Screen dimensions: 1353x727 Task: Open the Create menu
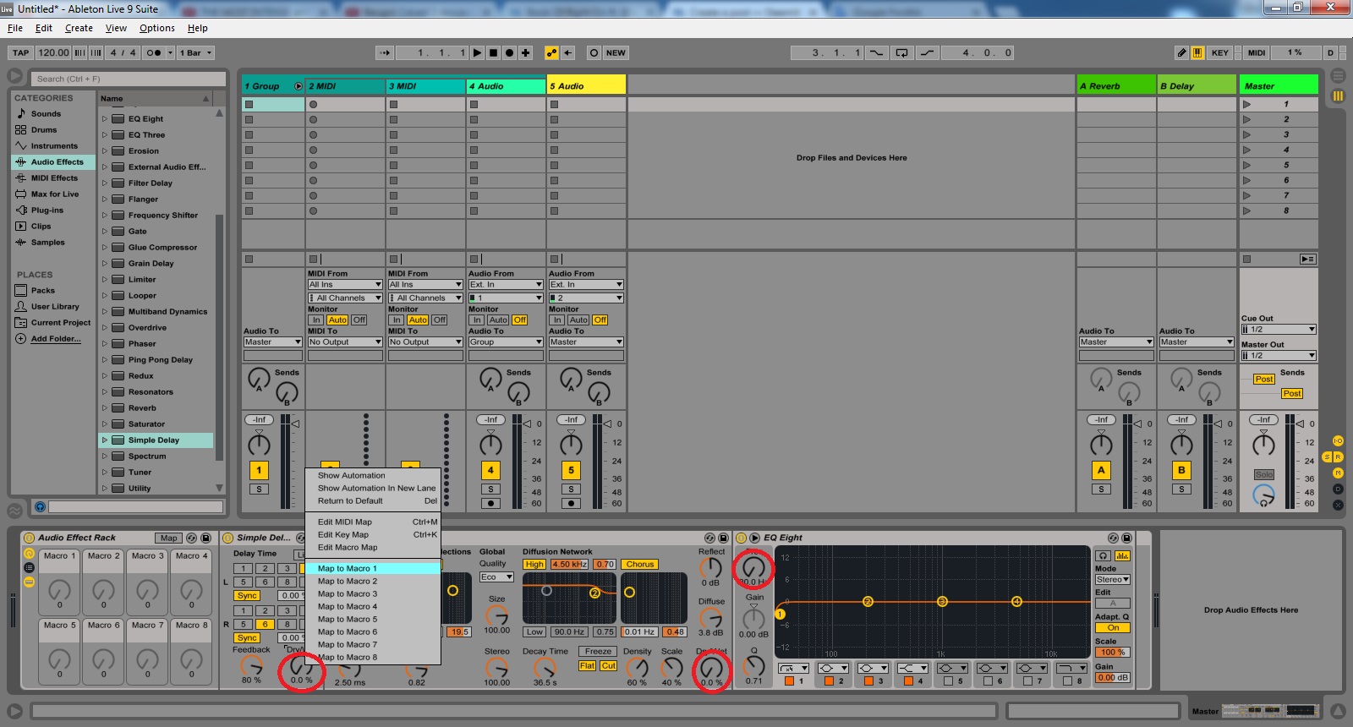tap(79, 28)
